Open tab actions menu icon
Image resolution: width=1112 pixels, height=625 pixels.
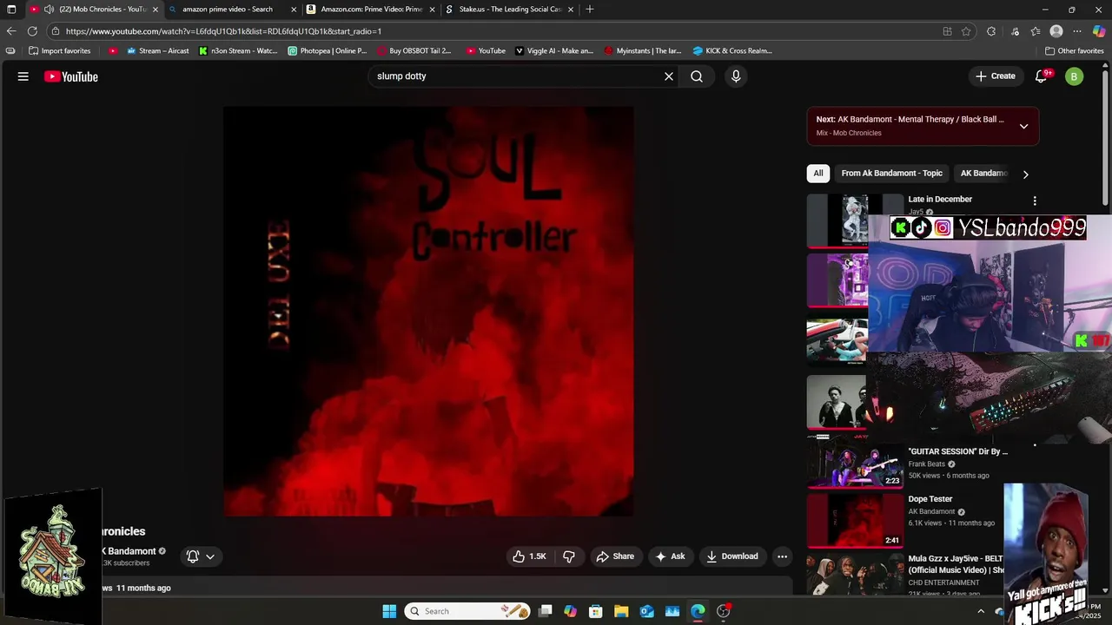11,10
